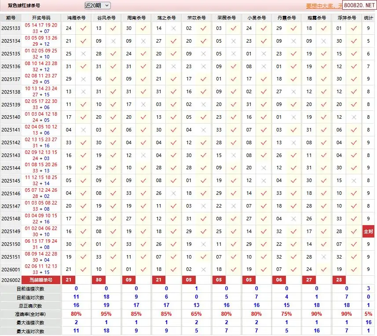Select the check mark for 浮萍杀号 in 2025151
This screenshot has width=377, height=336.
click(354, 257)
